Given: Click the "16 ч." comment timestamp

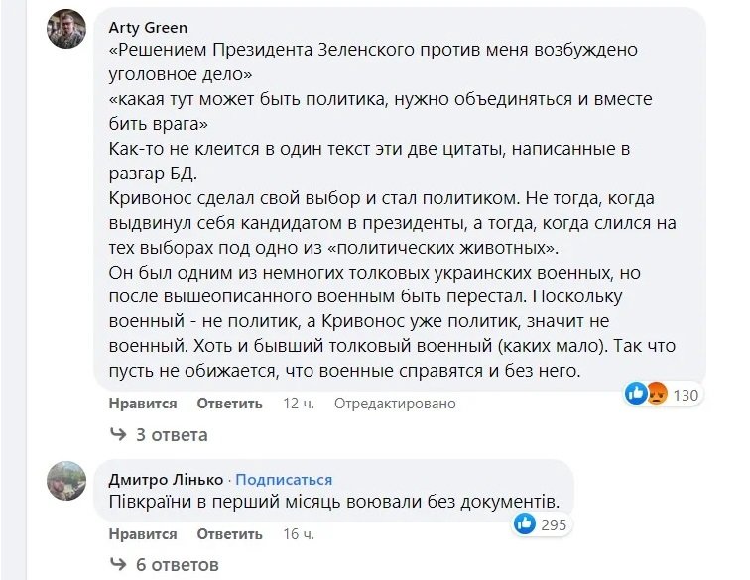Looking at the screenshot, I should click(298, 534).
